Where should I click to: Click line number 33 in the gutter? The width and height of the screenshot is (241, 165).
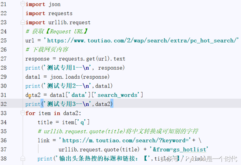[3, 113]
